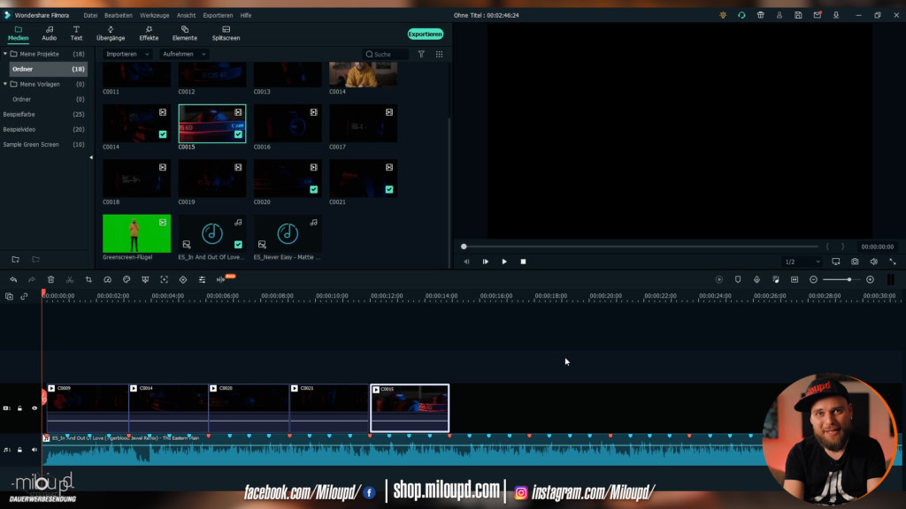Click the Suche search field
The image size is (906, 509).
tap(387, 54)
